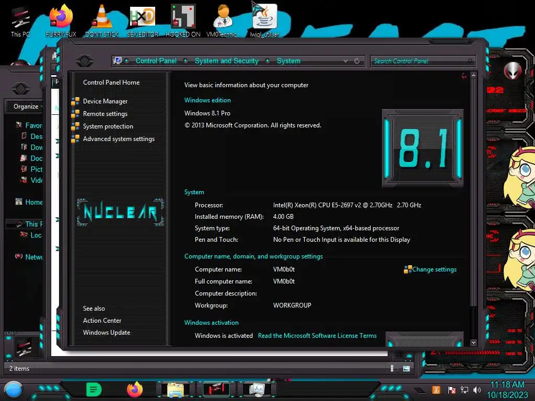
Task: Switch to System control panel taskbar button
Action: [257, 390]
